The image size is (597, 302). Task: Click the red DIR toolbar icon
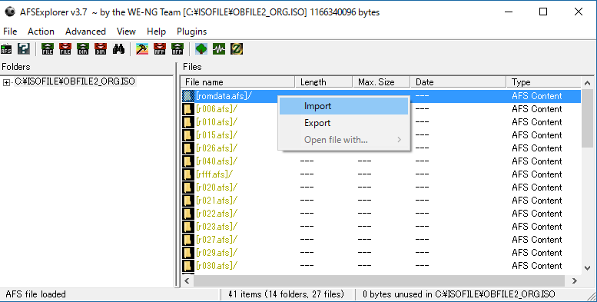point(101,48)
